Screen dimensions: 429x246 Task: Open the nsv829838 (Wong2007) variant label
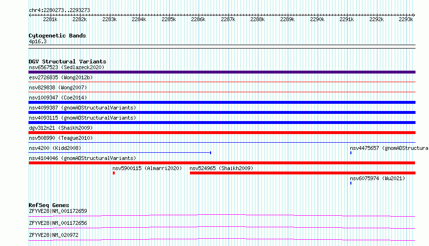pos(58,87)
